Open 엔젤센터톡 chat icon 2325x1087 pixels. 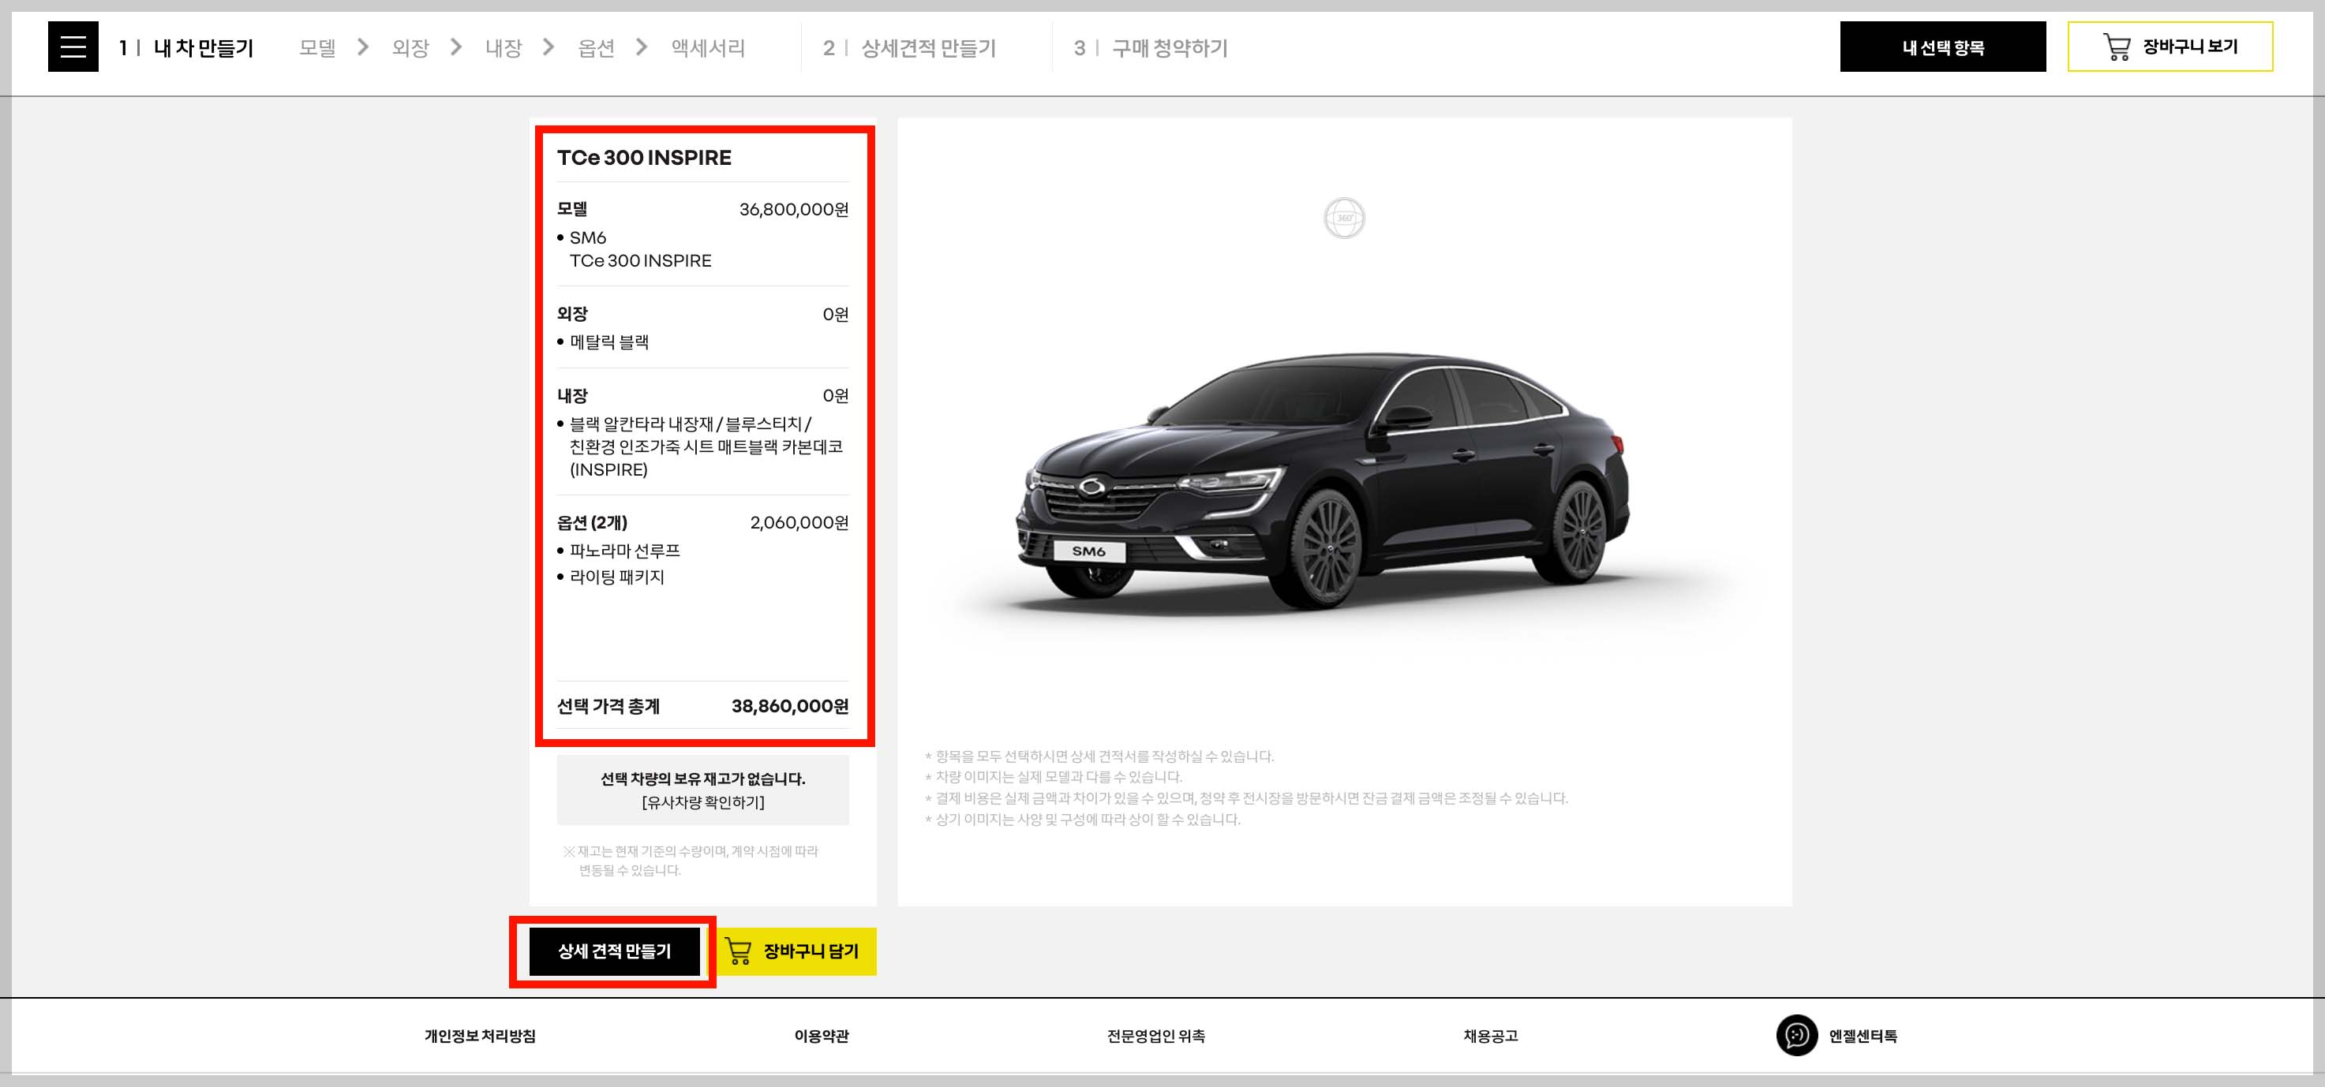pyautogui.click(x=1796, y=1035)
